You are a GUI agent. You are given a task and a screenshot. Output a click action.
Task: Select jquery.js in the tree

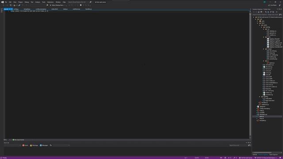pyautogui.click(x=272, y=63)
